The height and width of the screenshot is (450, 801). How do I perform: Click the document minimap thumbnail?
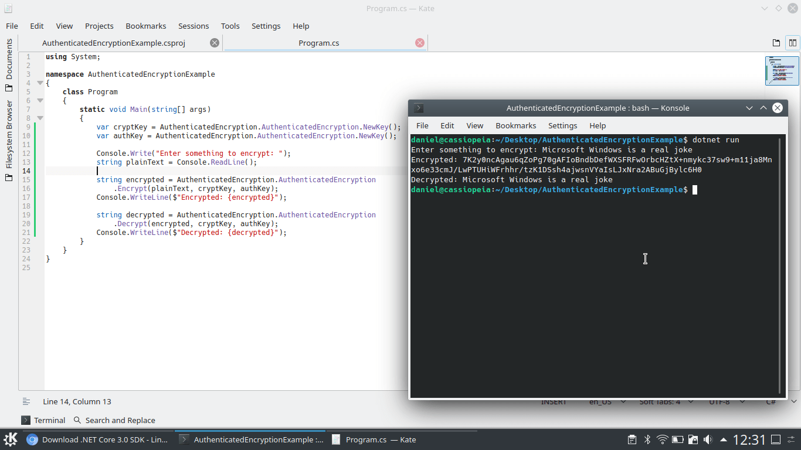pos(782,70)
